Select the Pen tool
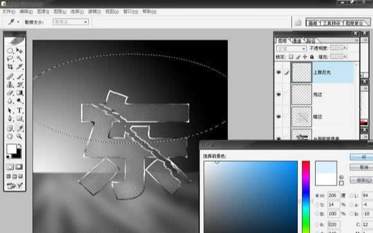The width and height of the screenshot is (373, 233). coord(10,118)
